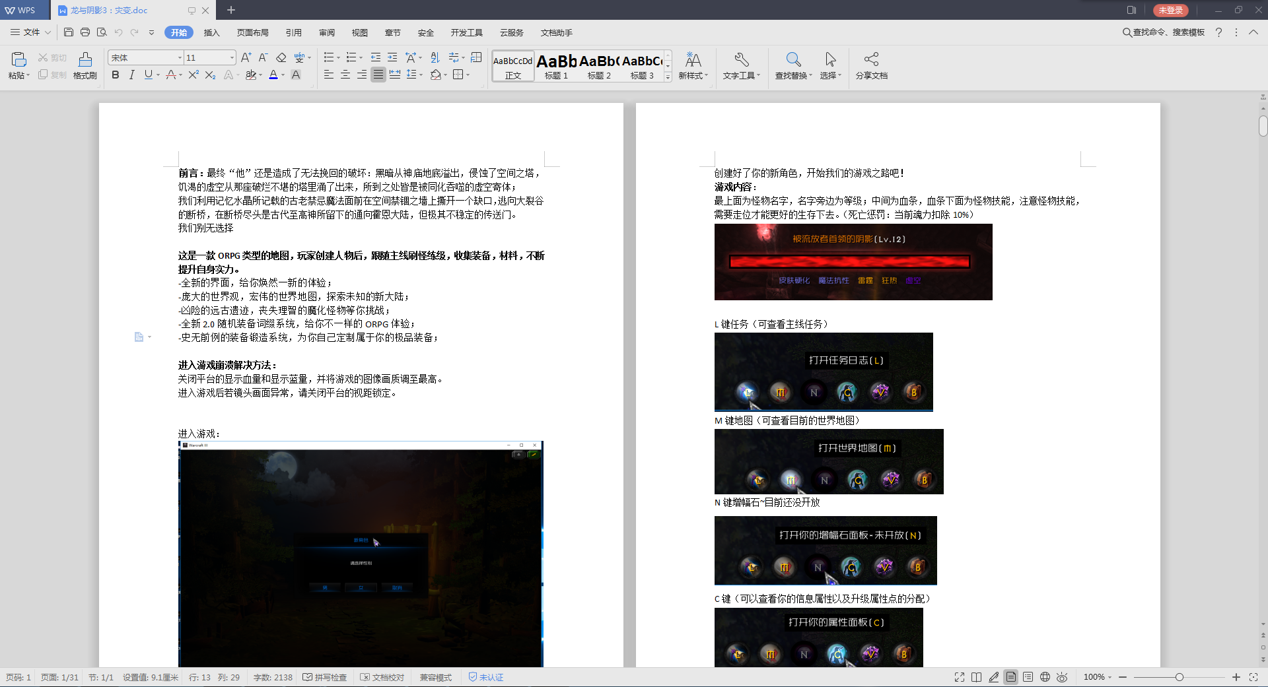Switch to full screen view in status bar

click(960, 677)
